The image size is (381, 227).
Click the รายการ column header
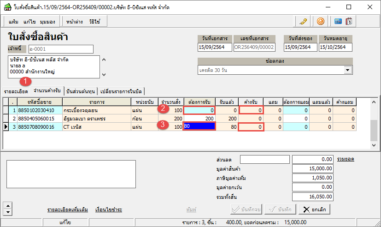coord(97,102)
